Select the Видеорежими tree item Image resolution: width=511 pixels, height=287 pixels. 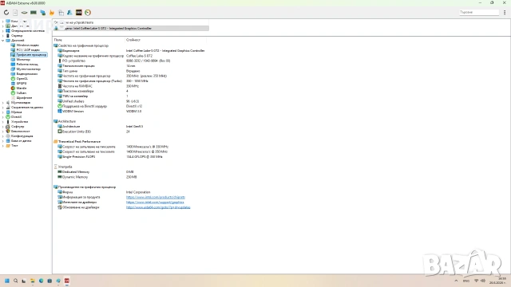click(27, 74)
